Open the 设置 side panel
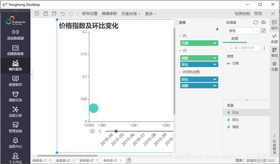The width and height of the screenshot is (280, 164). [274, 66]
